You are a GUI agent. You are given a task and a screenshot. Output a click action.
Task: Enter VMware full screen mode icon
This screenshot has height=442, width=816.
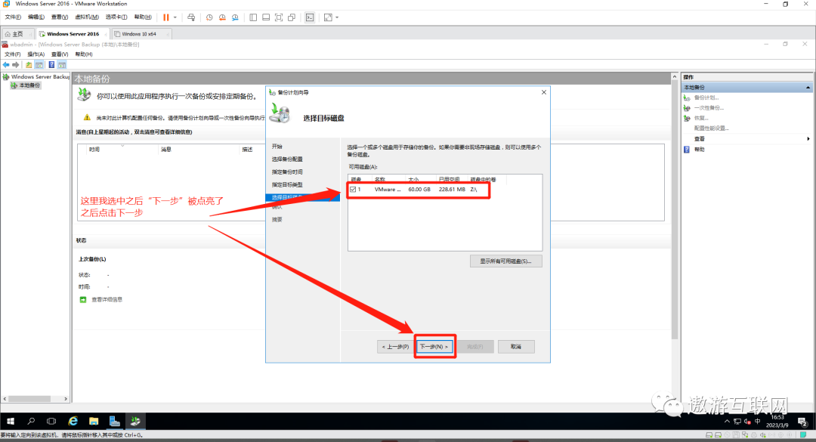click(279, 17)
